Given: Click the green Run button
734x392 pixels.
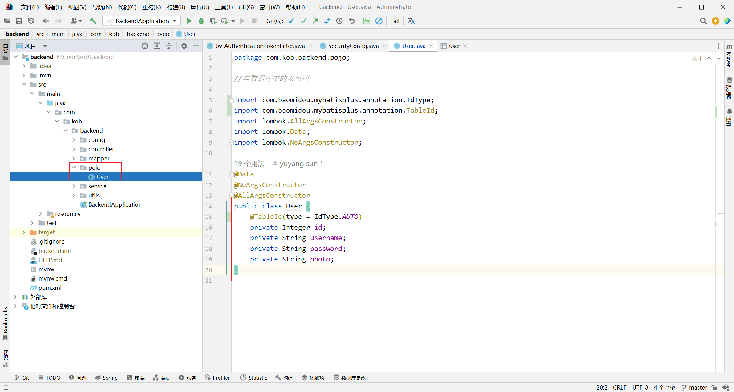Looking at the screenshot, I should click(189, 21).
